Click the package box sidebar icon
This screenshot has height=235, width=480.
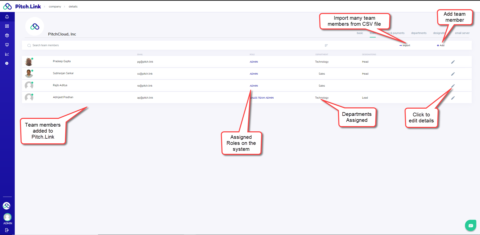[x=7, y=35]
